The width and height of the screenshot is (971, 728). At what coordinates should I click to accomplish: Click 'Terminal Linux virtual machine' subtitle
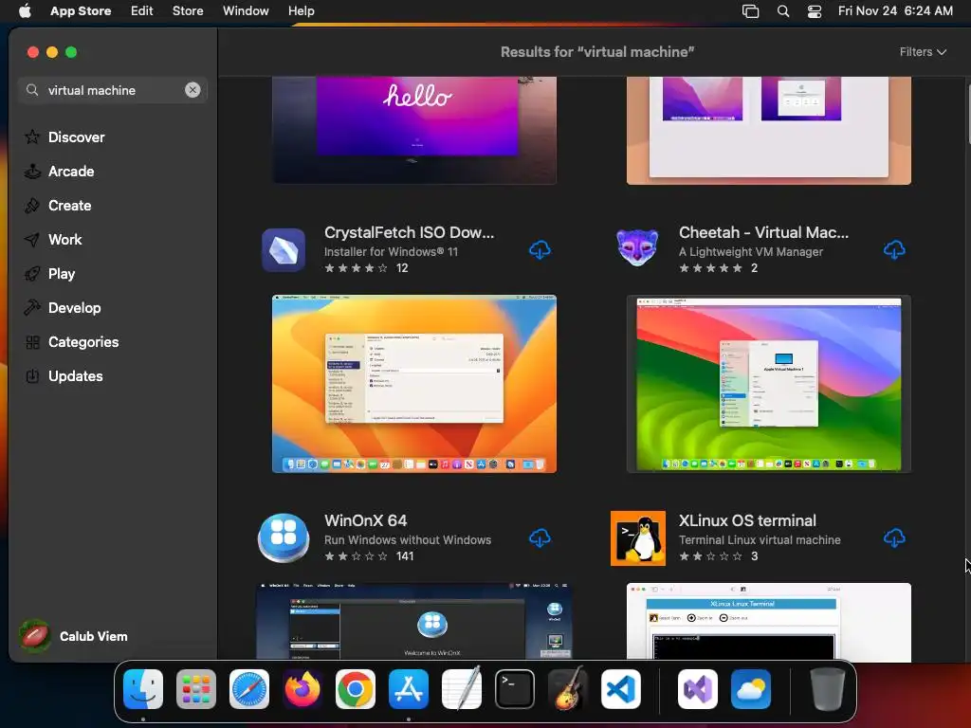[x=760, y=539]
